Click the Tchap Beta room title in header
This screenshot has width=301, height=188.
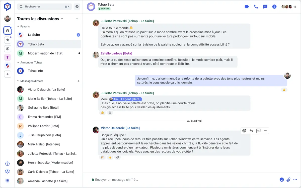(x=106, y=4)
